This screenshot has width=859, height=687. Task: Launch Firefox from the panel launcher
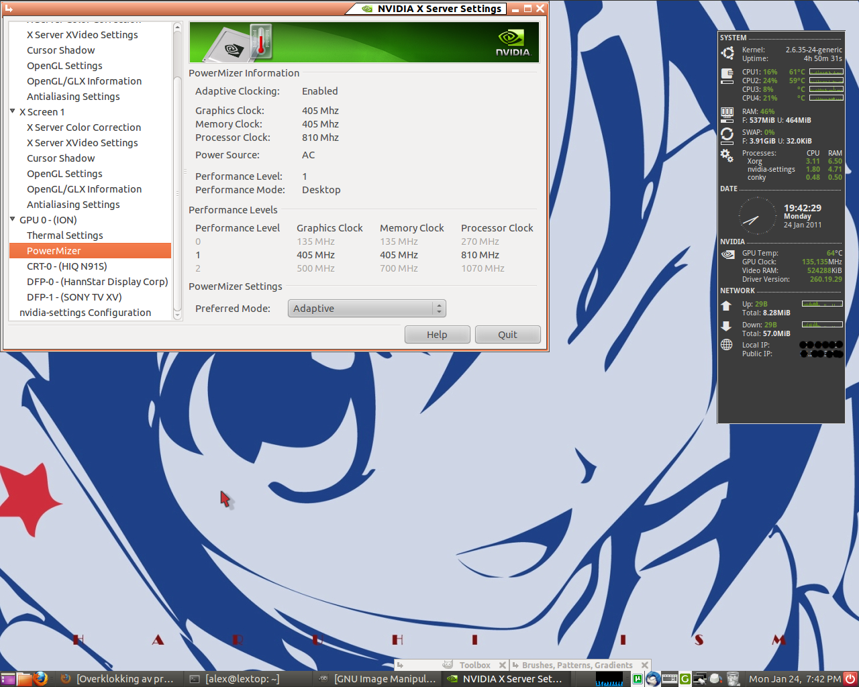coord(40,679)
